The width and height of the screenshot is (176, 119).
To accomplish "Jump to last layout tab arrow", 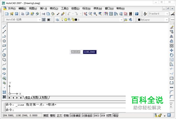I will pyautogui.click(x=21, y=98).
